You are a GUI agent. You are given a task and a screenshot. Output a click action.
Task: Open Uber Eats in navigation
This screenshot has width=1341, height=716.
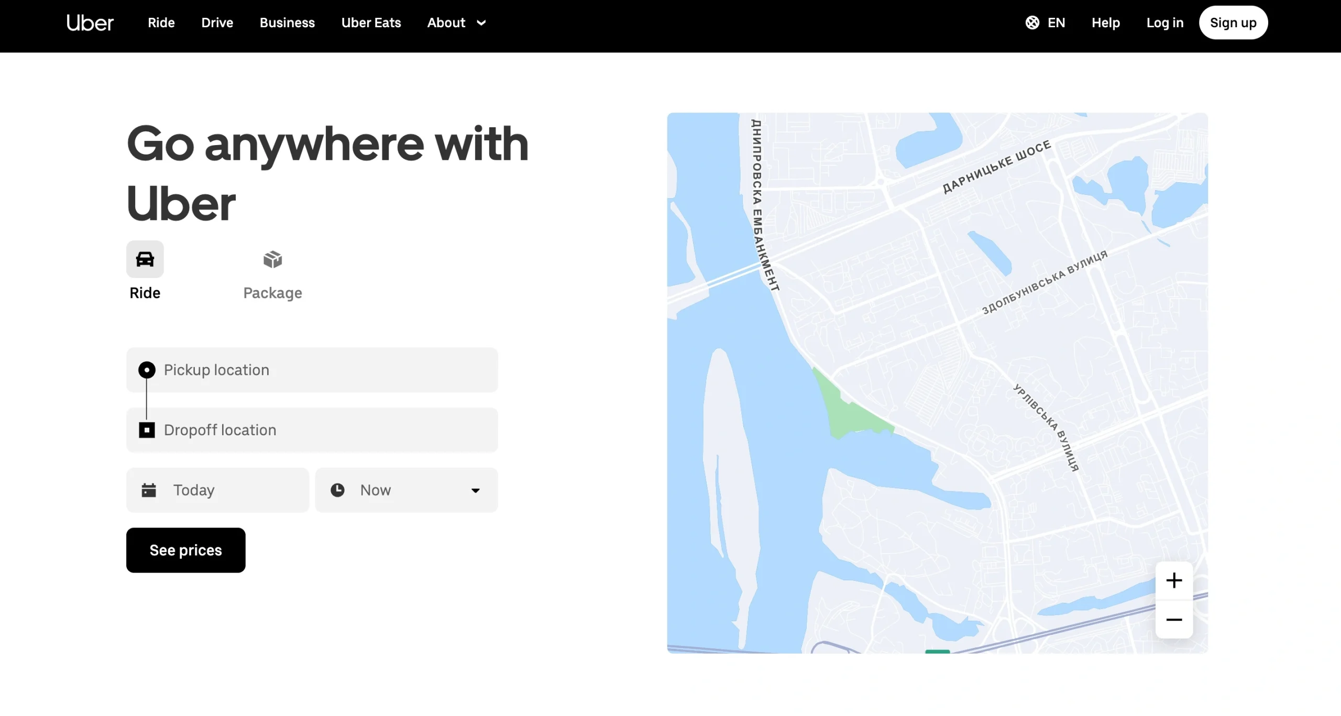point(371,23)
